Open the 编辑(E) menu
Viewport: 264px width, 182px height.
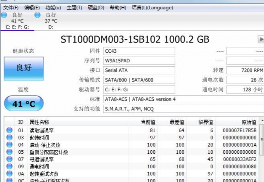click(x=32, y=8)
